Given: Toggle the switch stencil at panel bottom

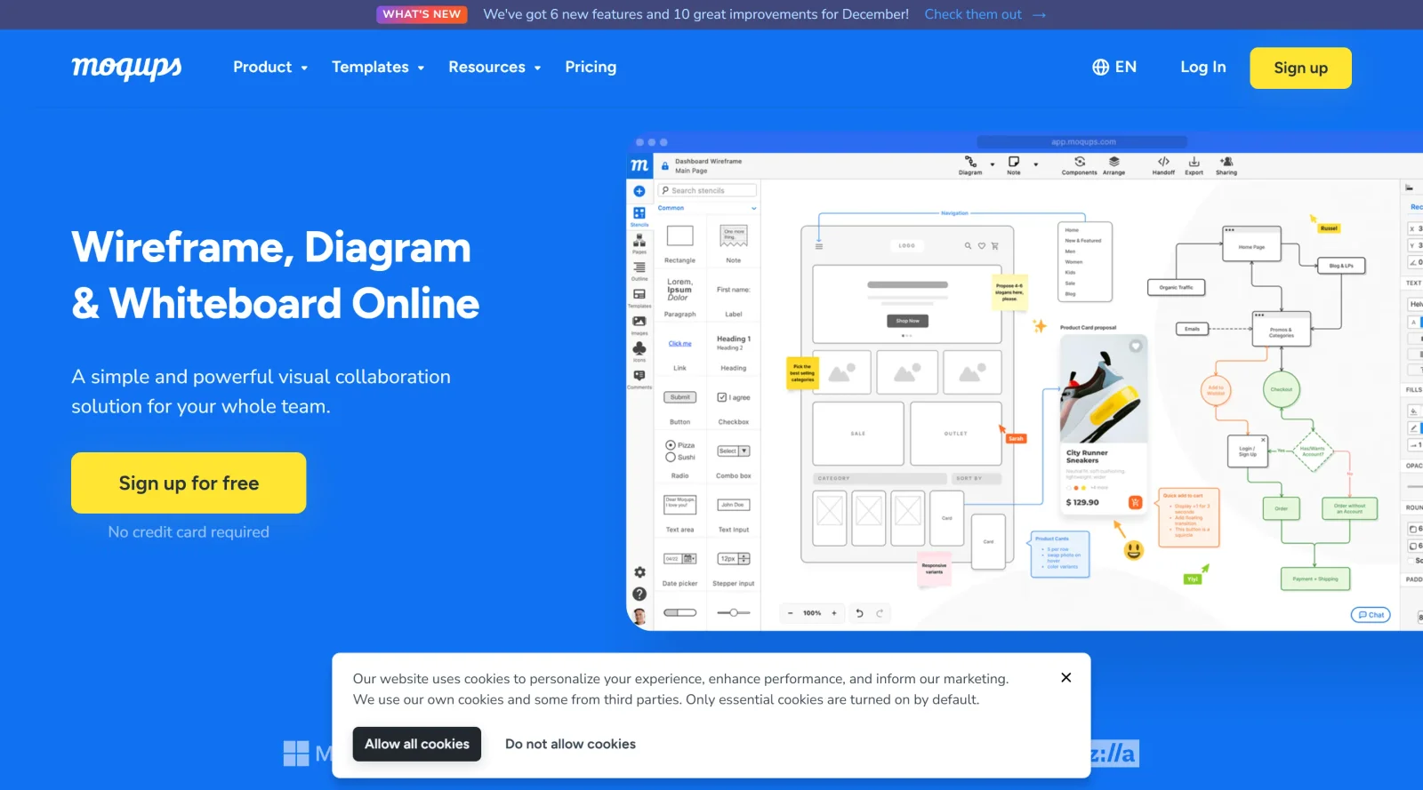Looking at the screenshot, I should coord(679,612).
